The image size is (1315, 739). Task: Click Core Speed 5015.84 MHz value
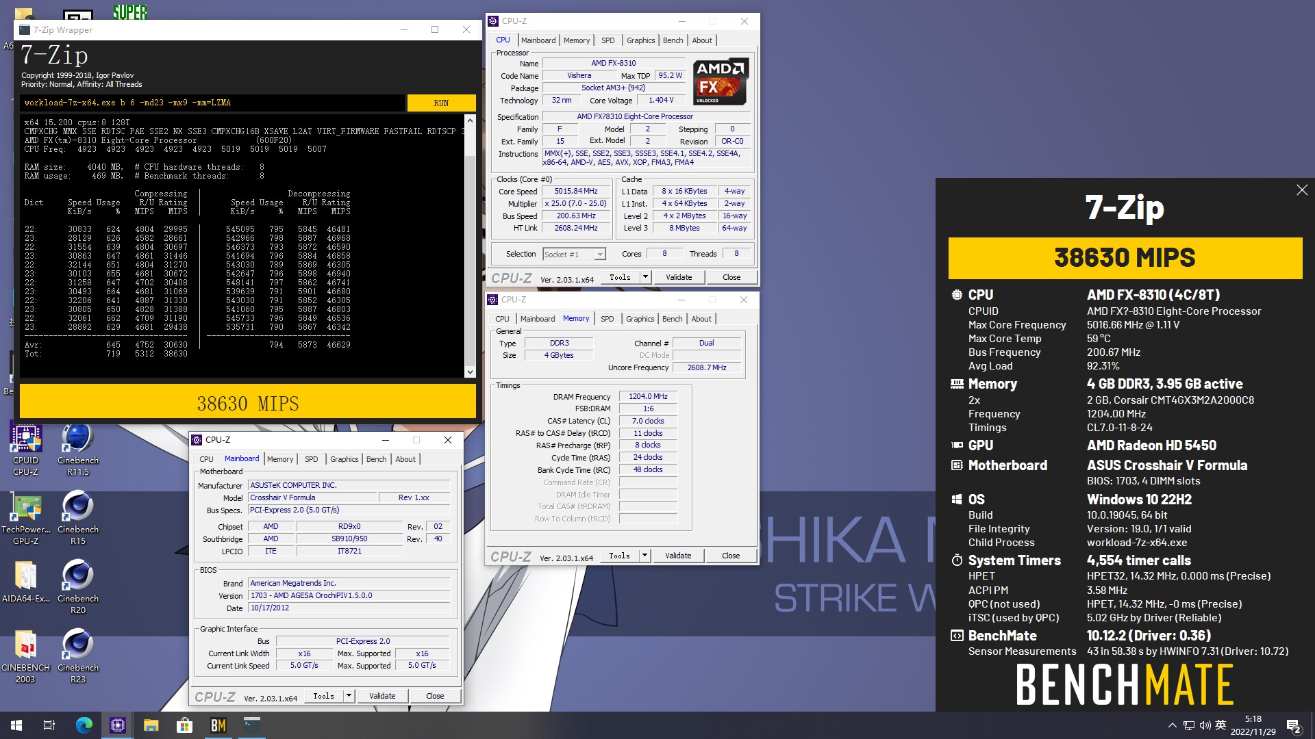576,192
